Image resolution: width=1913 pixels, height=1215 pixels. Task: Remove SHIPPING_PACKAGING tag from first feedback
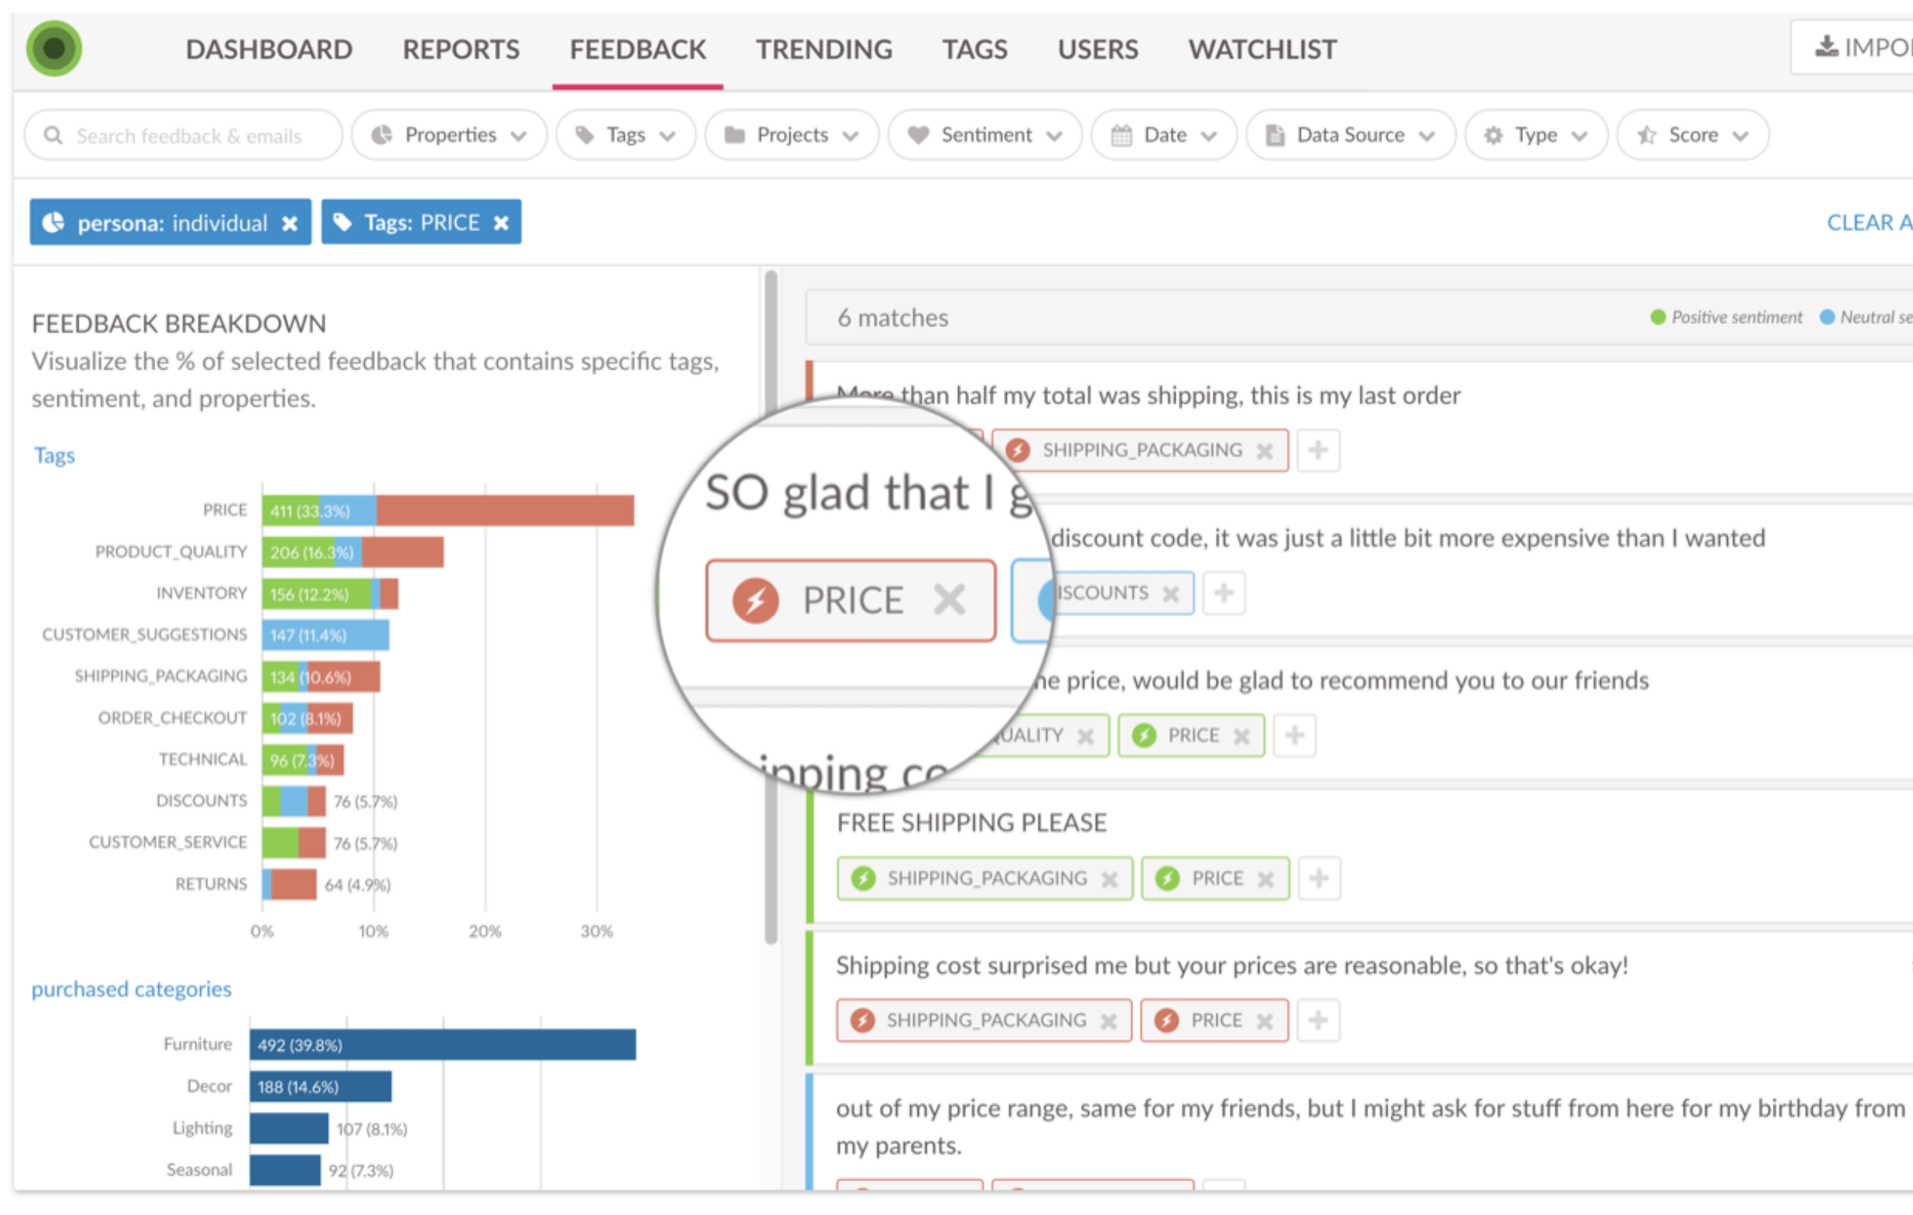coord(1265,451)
